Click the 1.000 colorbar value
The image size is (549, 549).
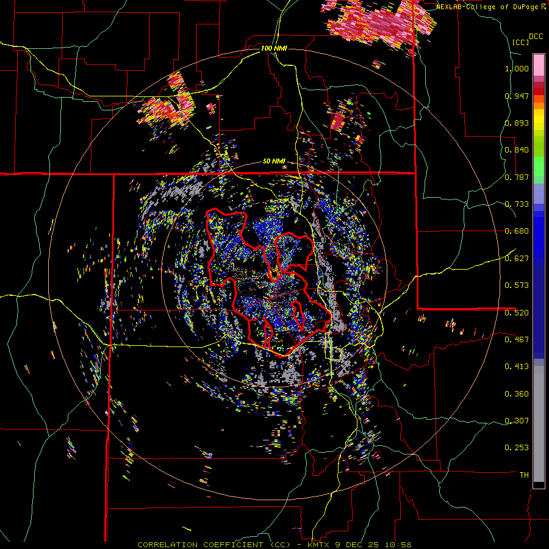pos(517,68)
